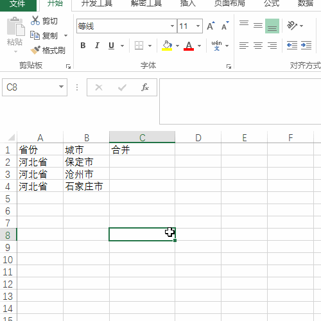
Task: Switch to the 开始 home tab
Action: [55, 3]
